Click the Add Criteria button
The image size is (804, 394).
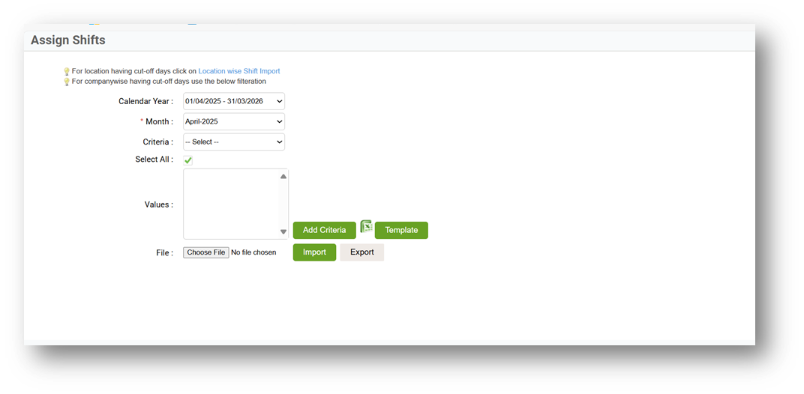pos(325,230)
